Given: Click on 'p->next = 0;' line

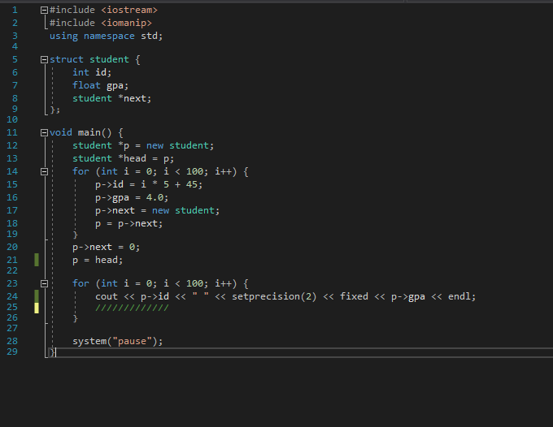Looking at the screenshot, I should click(x=107, y=247).
